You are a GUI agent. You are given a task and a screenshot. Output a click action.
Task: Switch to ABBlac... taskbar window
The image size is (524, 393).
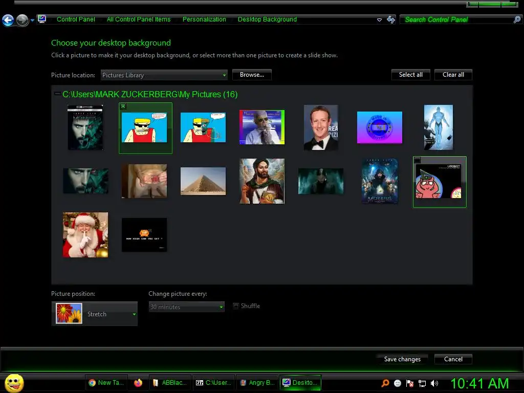point(170,383)
